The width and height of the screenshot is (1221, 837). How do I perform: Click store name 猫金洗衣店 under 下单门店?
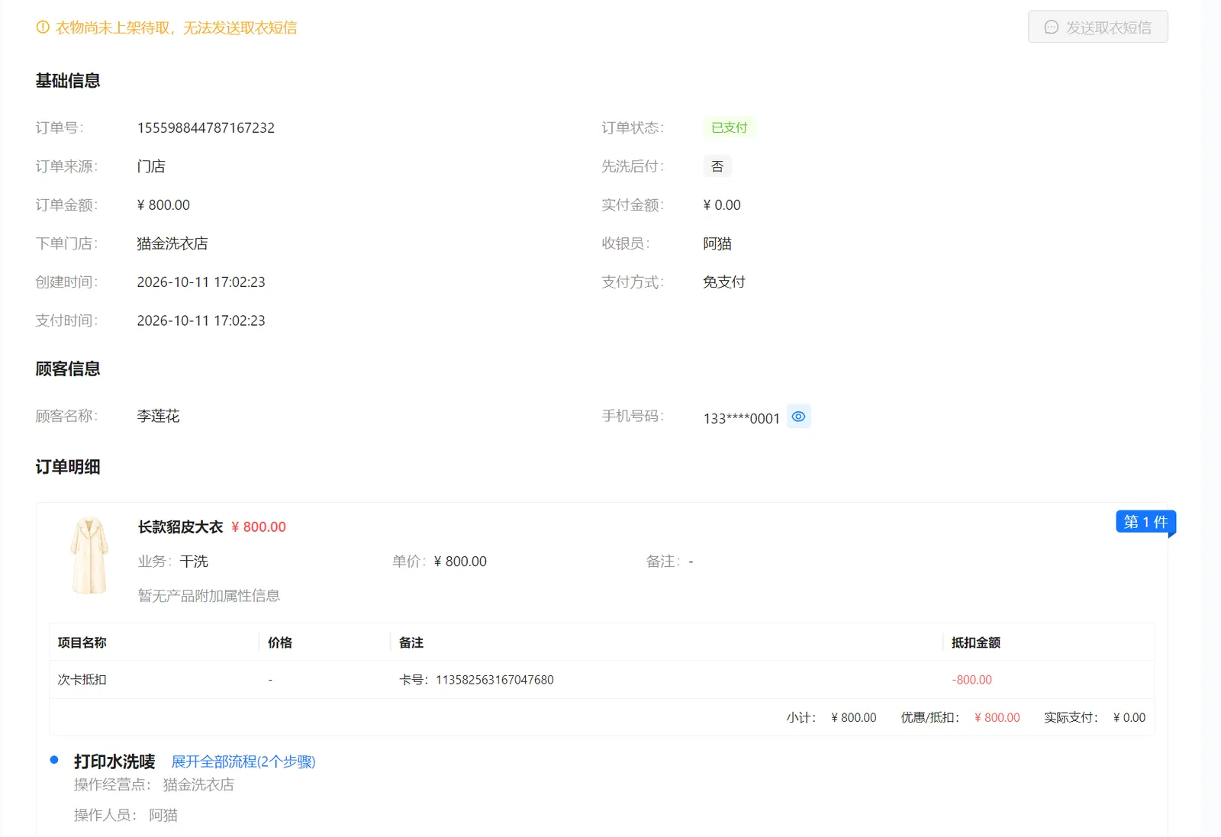click(x=172, y=243)
